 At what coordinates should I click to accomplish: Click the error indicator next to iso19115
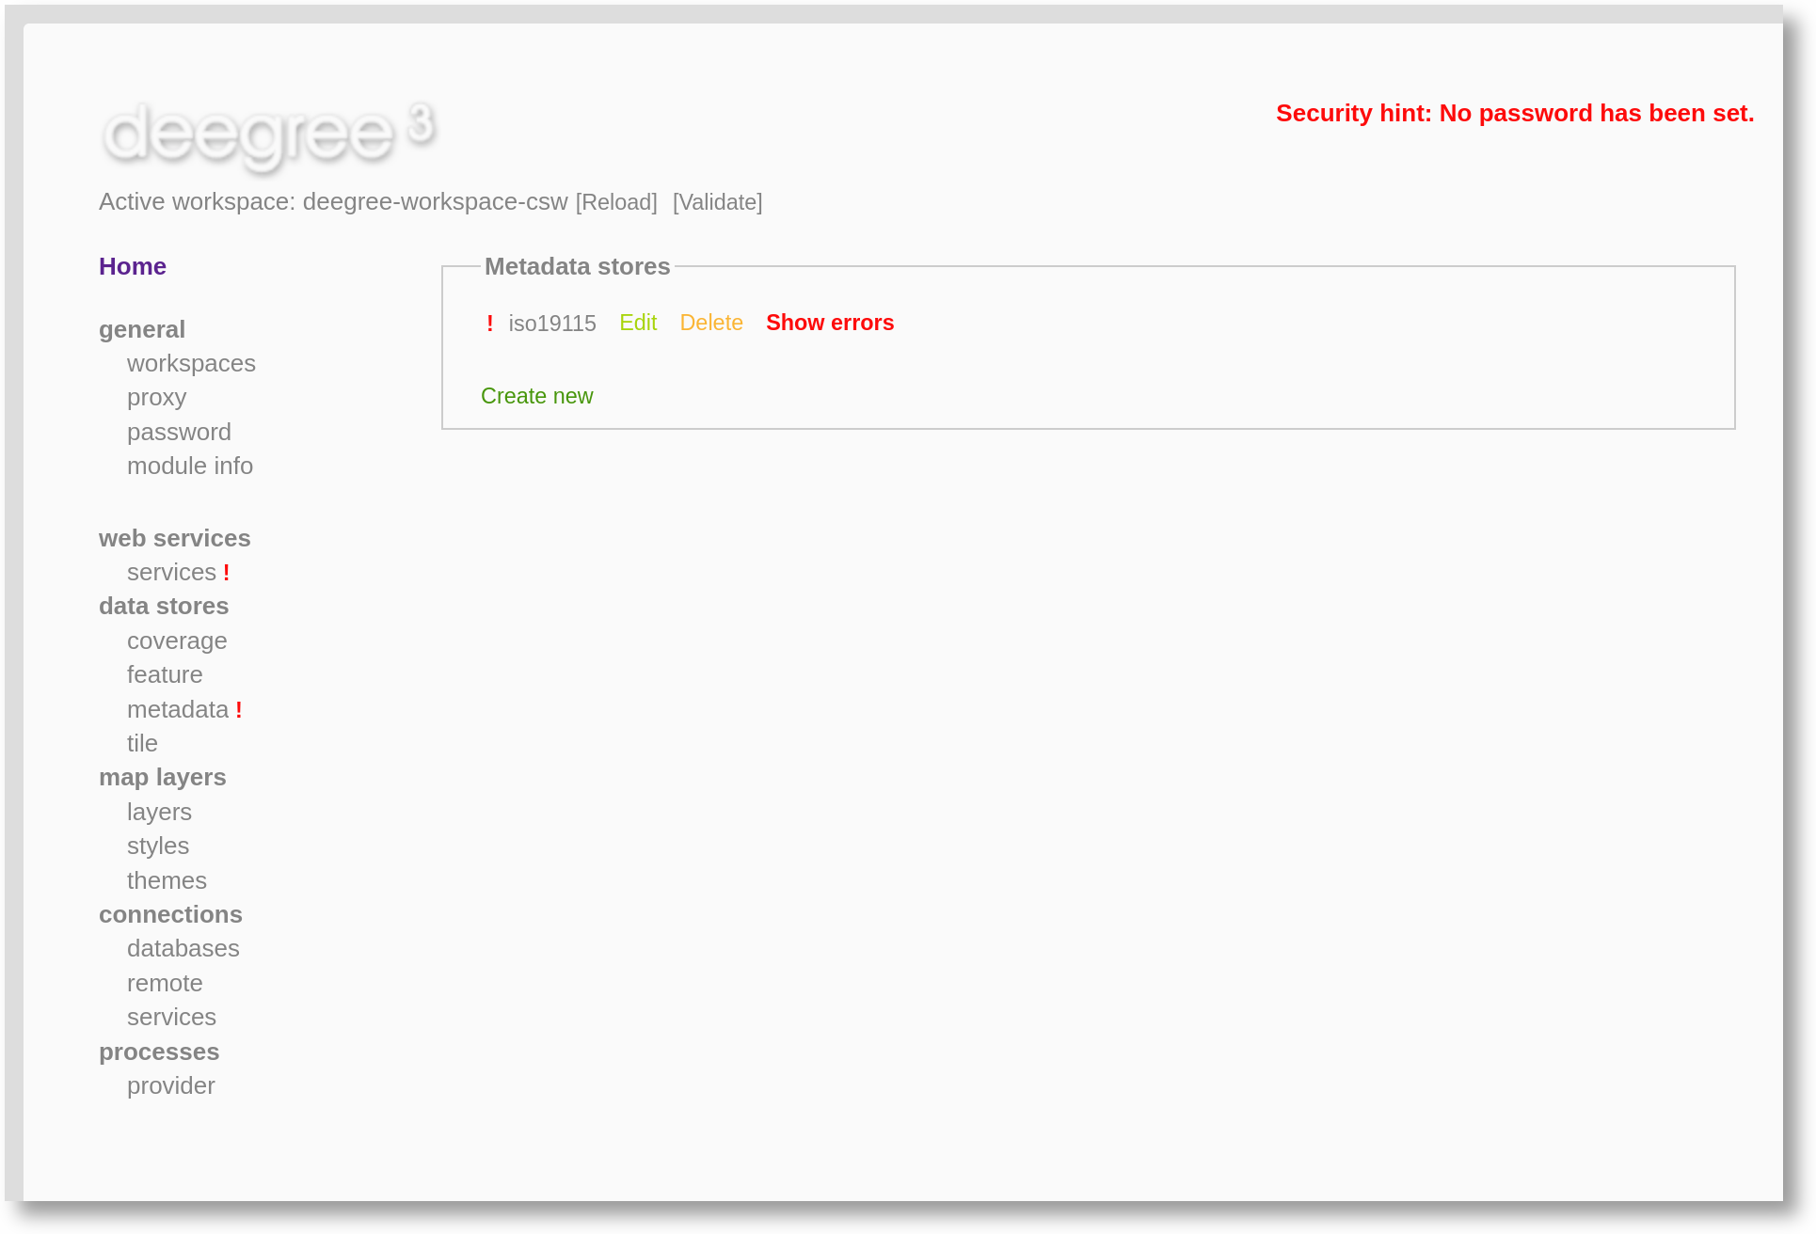[490, 323]
